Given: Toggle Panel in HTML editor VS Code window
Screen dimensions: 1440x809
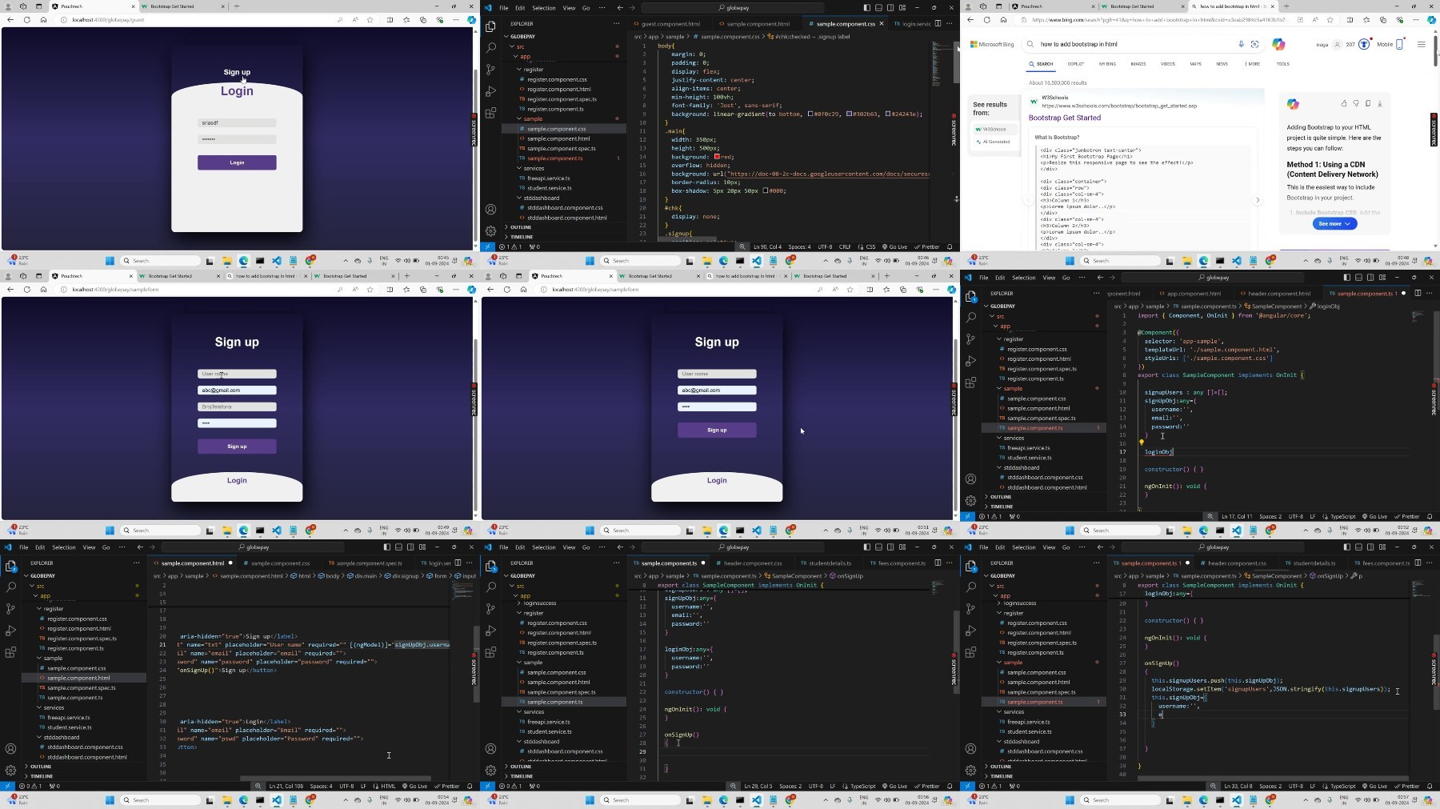Looking at the screenshot, I should (x=398, y=547).
